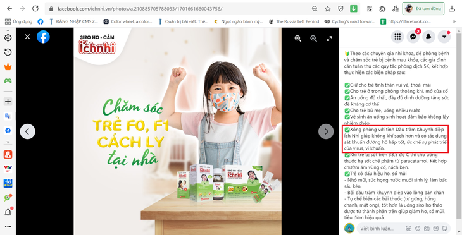Zoom in on the photo

298,39
